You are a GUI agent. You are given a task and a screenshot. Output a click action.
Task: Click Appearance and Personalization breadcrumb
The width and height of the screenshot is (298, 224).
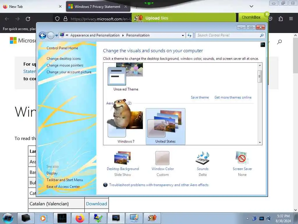(x=95, y=35)
